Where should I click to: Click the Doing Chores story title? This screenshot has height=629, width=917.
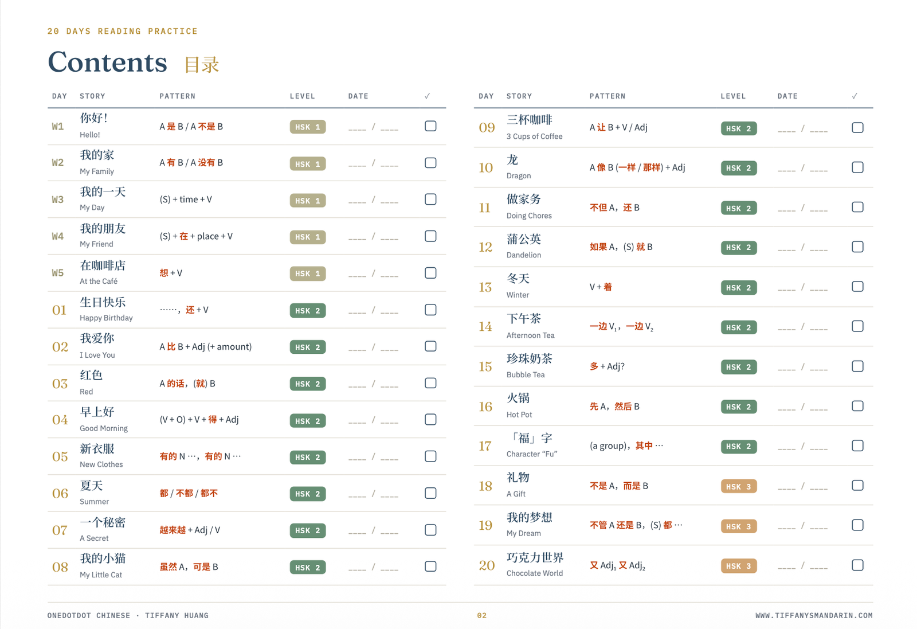pyautogui.click(x=529, y=207)
